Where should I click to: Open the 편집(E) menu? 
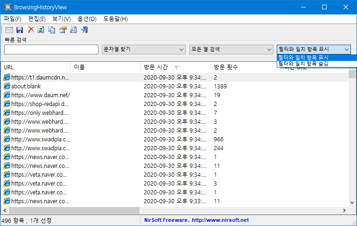coord(37,19)
